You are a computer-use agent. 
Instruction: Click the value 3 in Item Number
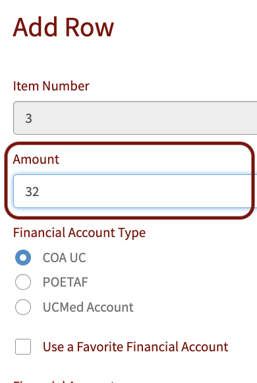[29, 118]
